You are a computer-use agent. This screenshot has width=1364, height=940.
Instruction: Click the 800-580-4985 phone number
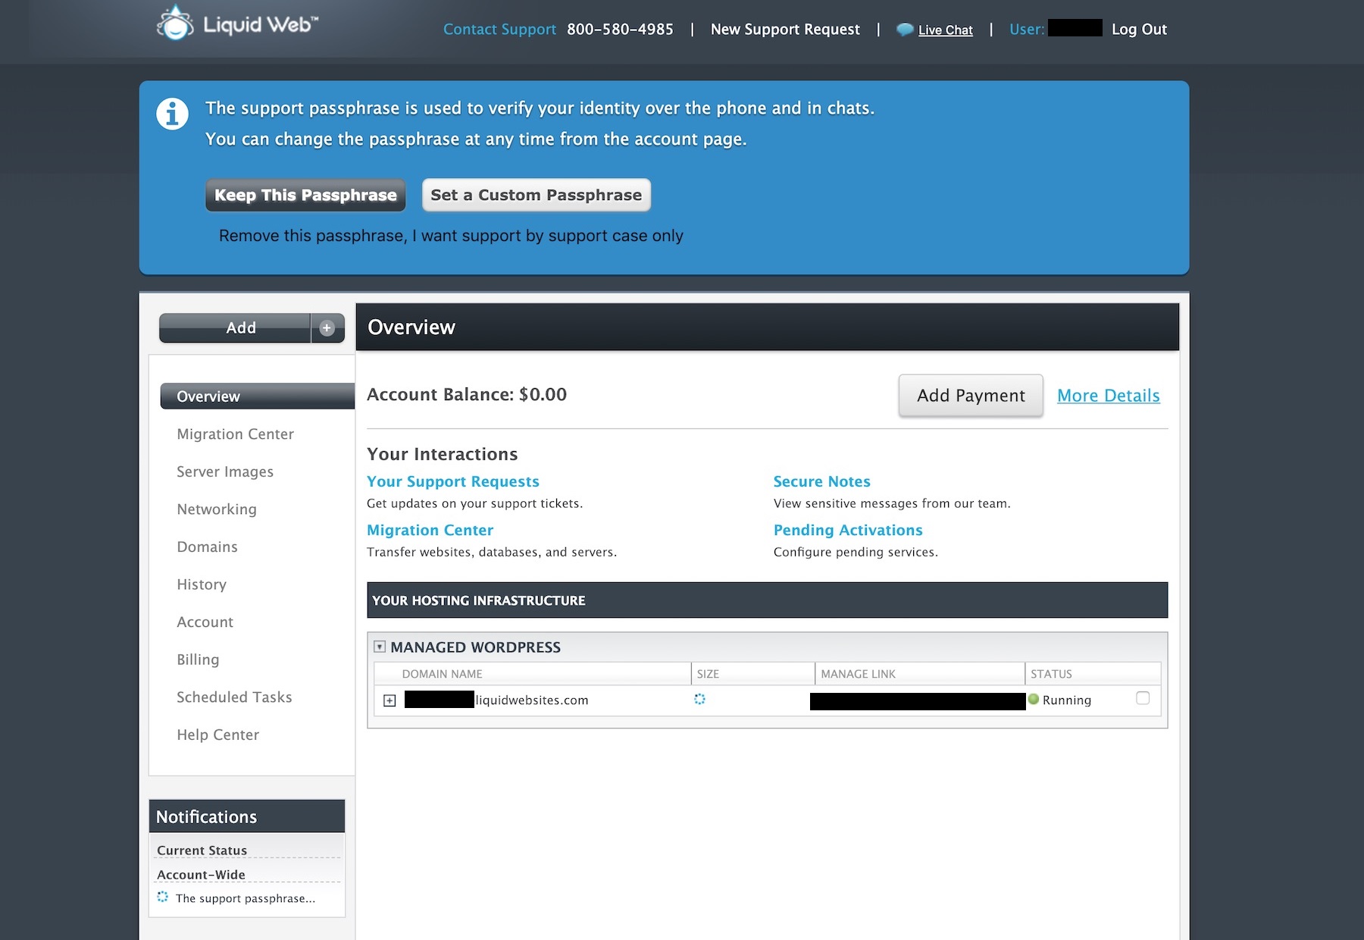click(x=620, y=30)
